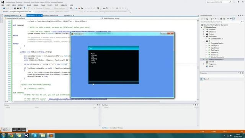This screenshot has width=245, height=138.
Task: Switch Properties panel to Alphabetical view
Action: [204, 79]
